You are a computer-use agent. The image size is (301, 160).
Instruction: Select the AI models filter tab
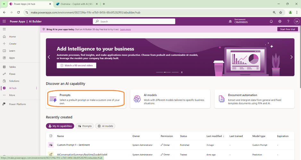click(105, 126)
